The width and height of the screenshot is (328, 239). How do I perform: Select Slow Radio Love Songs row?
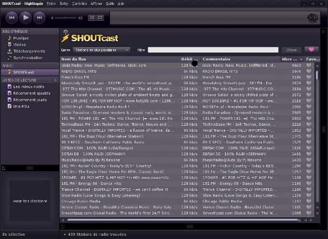(187, 195)
